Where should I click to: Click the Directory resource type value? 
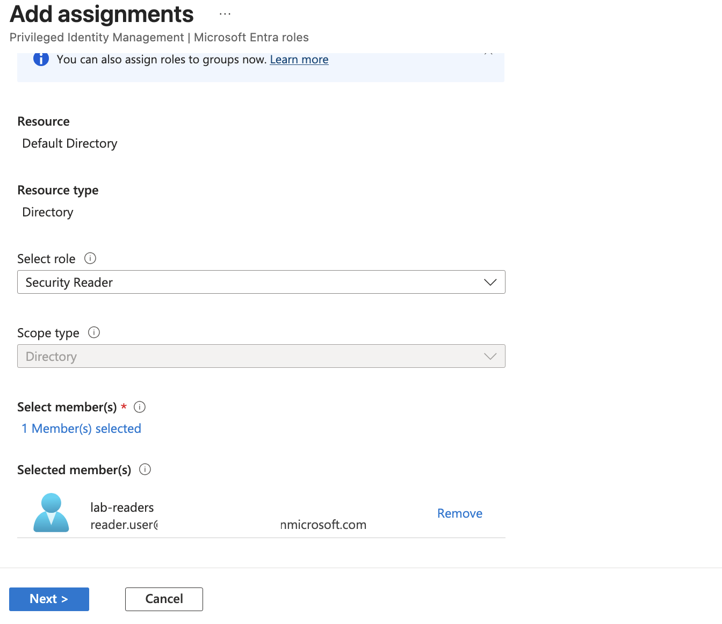coord(48,212)
